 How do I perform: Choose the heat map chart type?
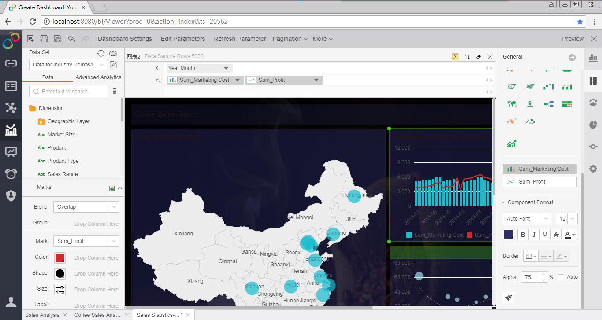[512, 121]
